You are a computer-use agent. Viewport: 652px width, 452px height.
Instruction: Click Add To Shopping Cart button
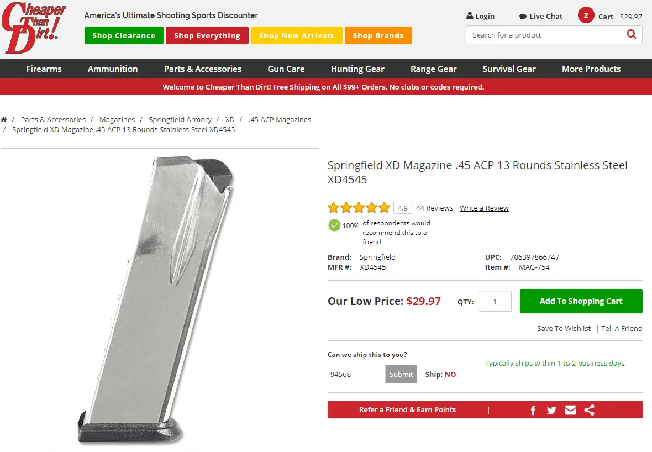pos(581,301)
